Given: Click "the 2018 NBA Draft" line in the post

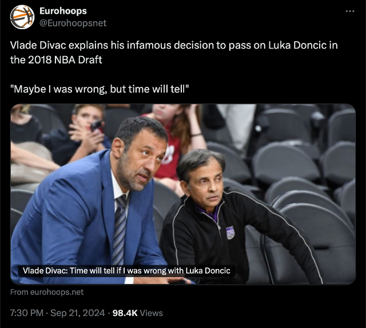Looking at the screenshot, I should tap(56, 60).
